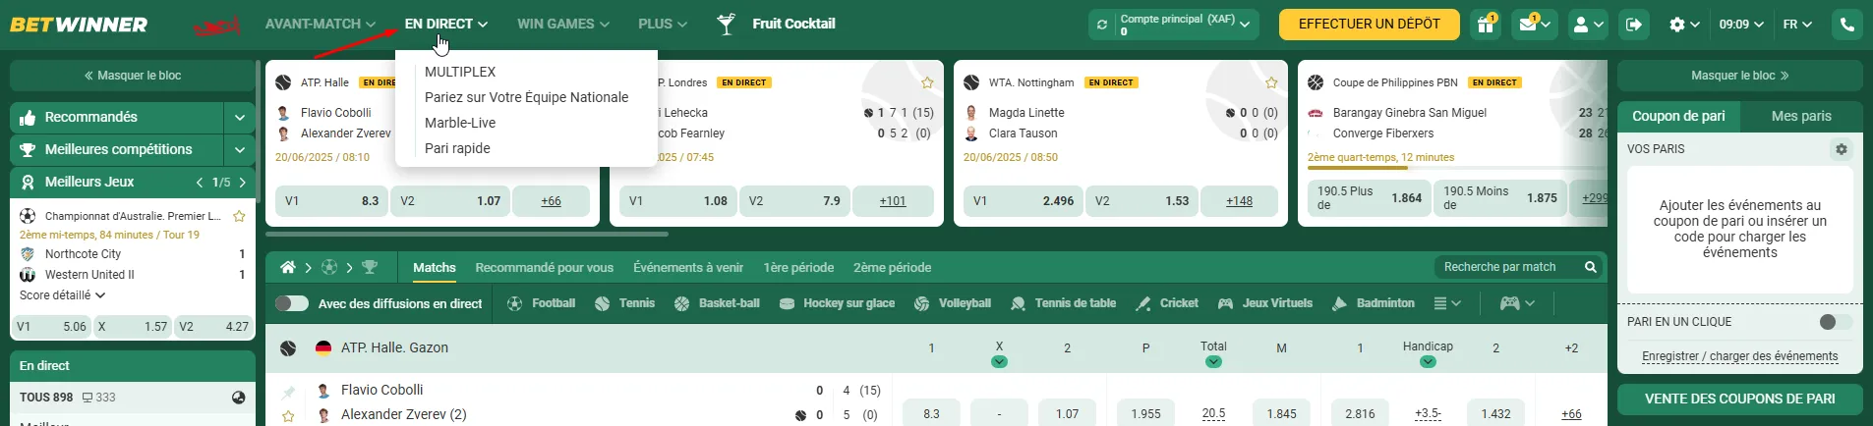Image resolution: width=1873 pixels, height=426 pixels.
Task: Click Effectuer un dépôt button
Action: coord(1370,25)
